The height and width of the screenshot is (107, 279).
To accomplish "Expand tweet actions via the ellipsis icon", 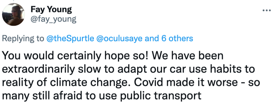I will 266,10.
